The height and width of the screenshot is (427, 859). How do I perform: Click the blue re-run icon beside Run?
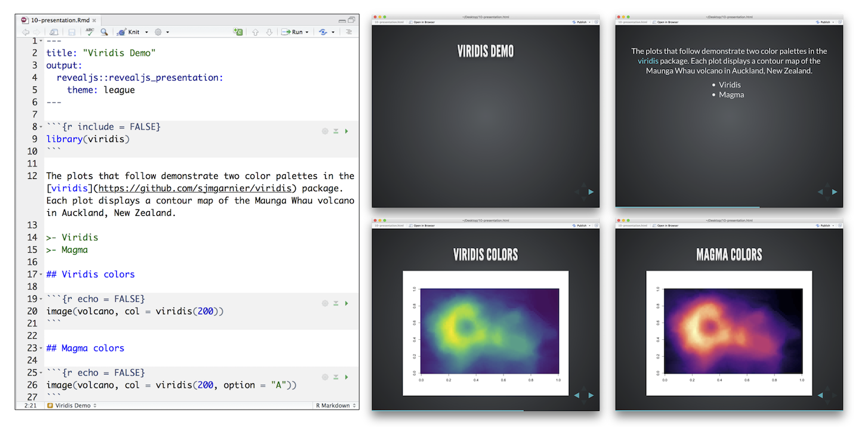click(323, 32)
